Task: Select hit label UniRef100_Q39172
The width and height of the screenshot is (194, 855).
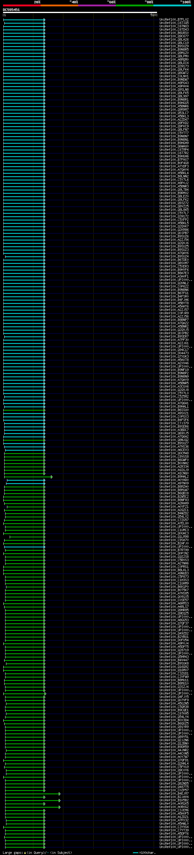Action: tap(174, 217)
